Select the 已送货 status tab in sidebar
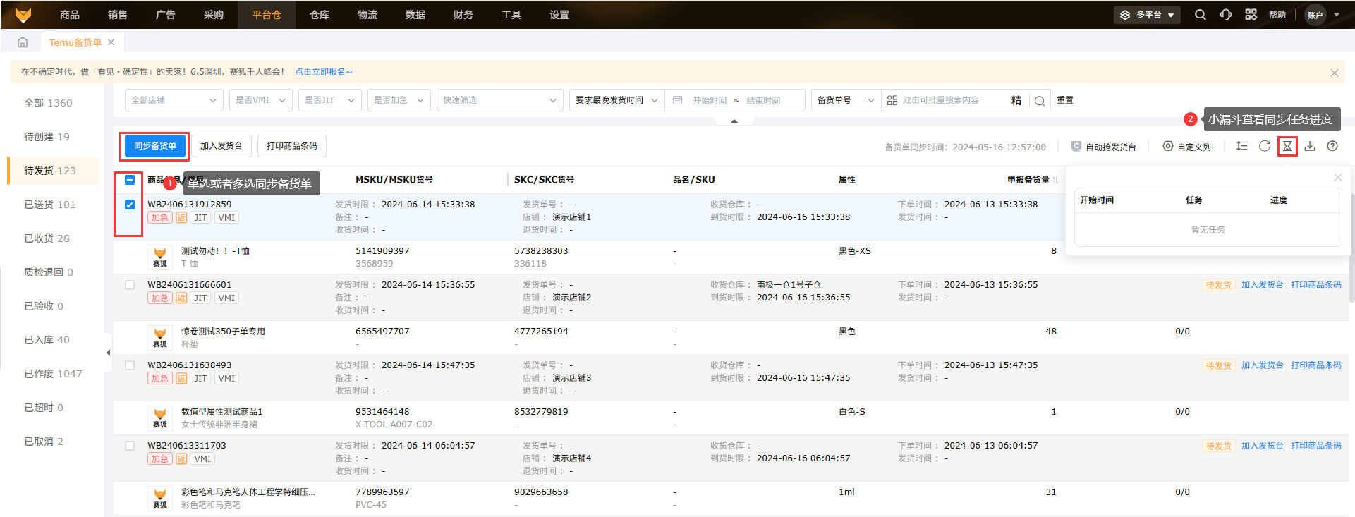Screen dimensions: 1355x517 49,205
